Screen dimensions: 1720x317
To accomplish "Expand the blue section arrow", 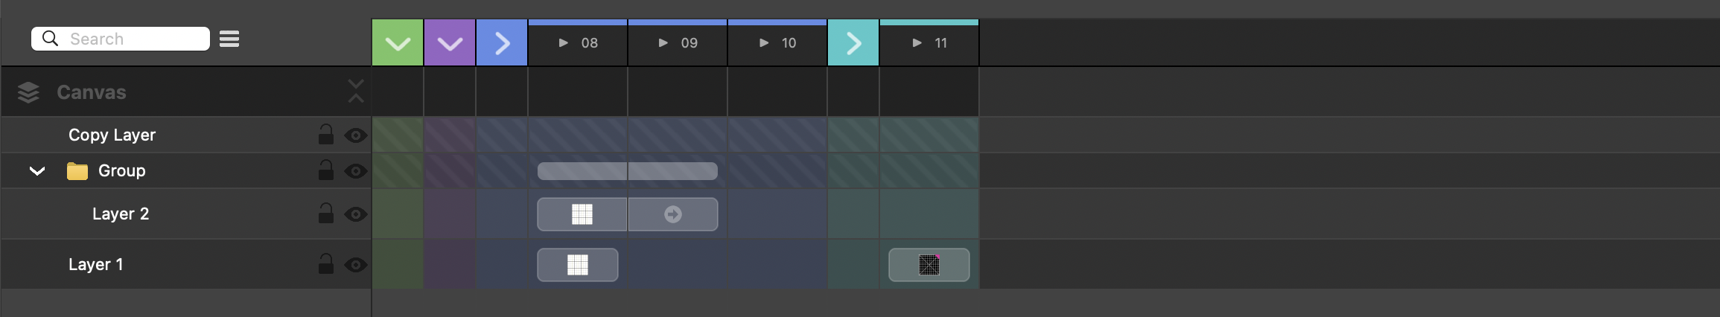I will coord(502,43).
